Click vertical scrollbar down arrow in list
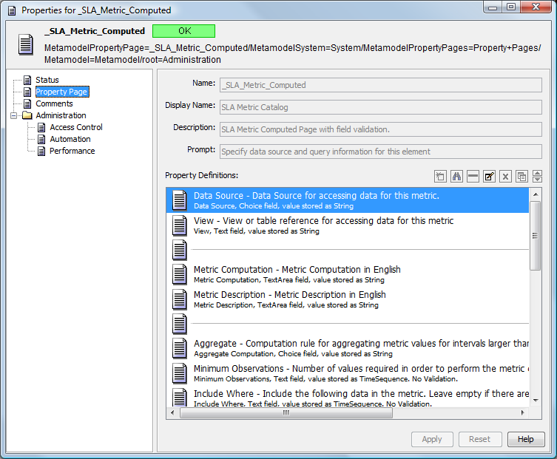557x459 pixels. [x=536, y=401]
